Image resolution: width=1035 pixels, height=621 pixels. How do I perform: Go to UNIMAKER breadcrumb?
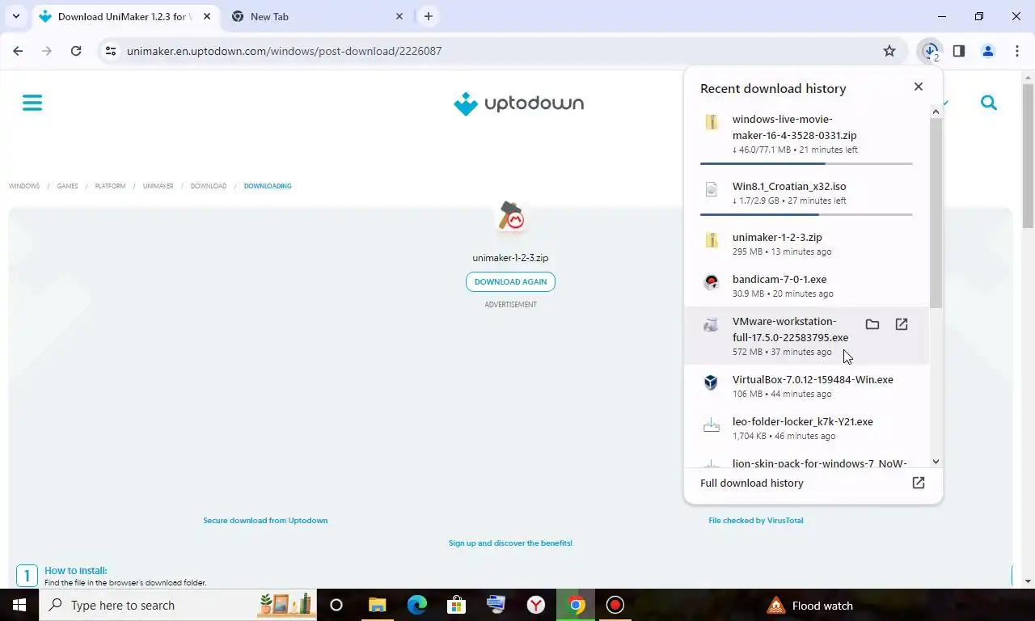coord(158,186)
